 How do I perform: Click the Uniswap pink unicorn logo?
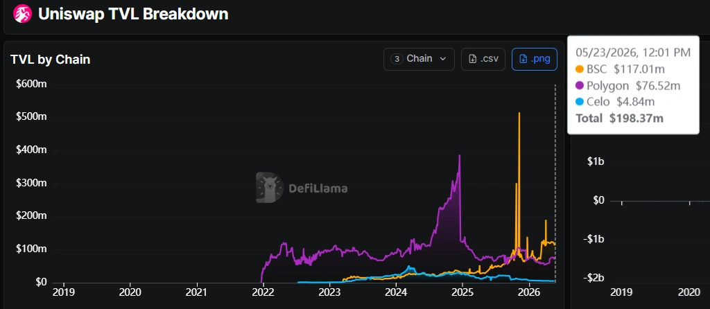pyautogui.click(x=22, y=14)
